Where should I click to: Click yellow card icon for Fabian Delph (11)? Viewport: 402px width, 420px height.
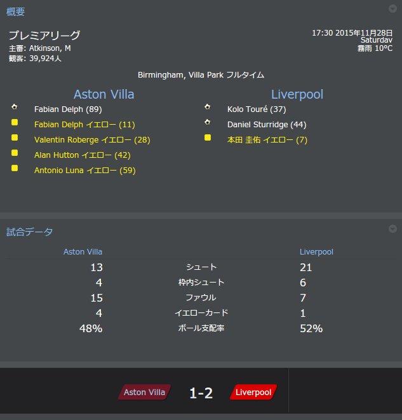pyautogui.click(x=15, y=122)
